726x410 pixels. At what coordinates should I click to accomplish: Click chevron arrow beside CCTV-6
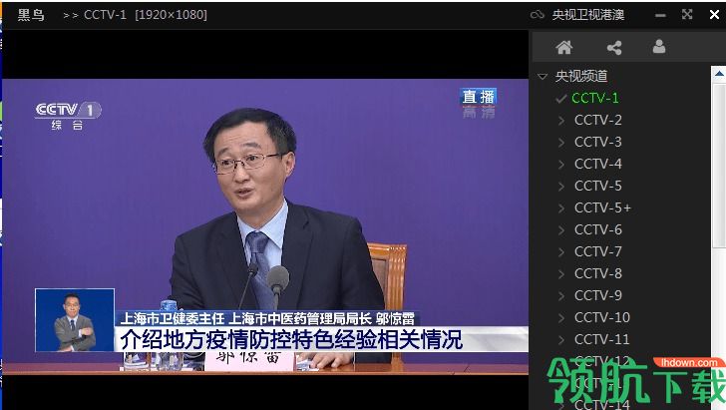[561, 230]
